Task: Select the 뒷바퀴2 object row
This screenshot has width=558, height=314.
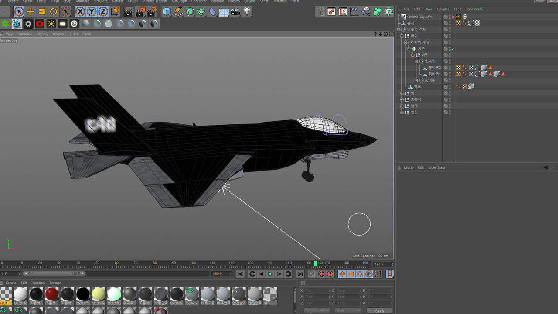Action: click(x=435, y=68)
